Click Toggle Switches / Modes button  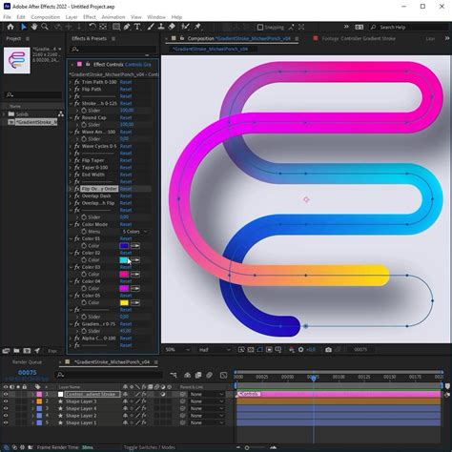[150, 447]
